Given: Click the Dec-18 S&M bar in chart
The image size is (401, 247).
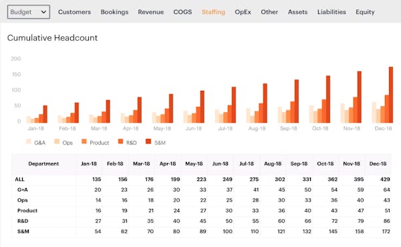Looking at the screenshot, I should coord(391,95).
